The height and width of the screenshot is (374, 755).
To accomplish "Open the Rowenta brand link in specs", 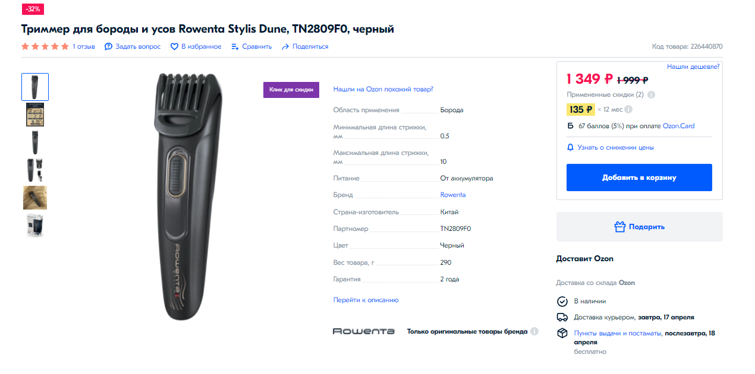I will click(x=452, y=195).
